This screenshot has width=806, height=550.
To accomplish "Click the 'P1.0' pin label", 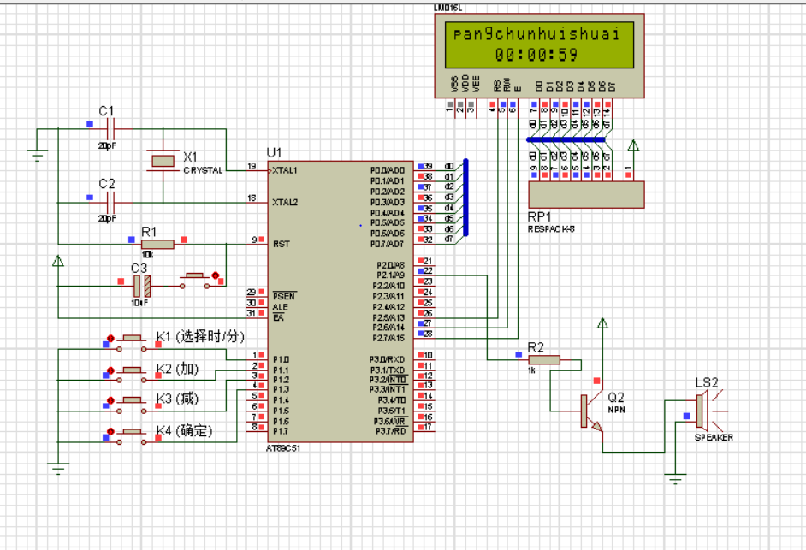I will point(281,359).
